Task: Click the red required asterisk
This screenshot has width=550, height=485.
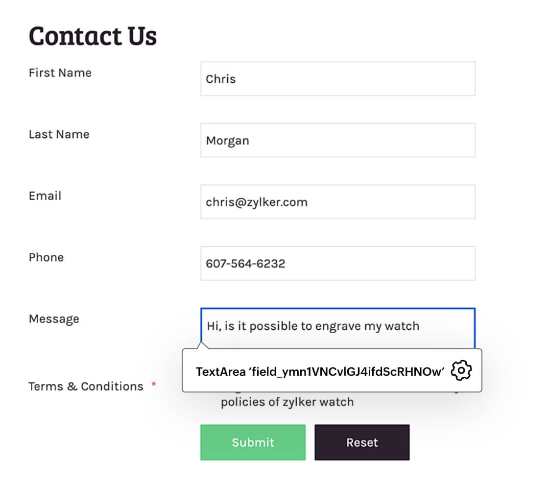Action: [x=153, y=385]
